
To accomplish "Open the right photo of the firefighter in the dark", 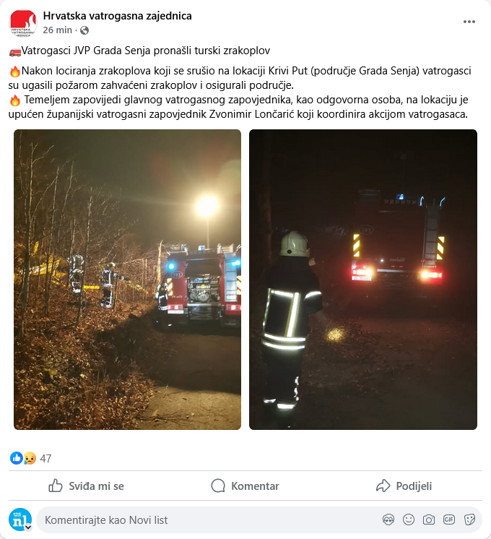I will 363,280.
